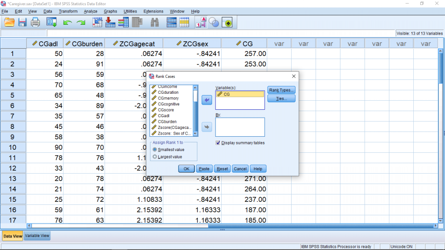Click the Redo green arrow icon

pyautogui.click(x=81, y=23)
